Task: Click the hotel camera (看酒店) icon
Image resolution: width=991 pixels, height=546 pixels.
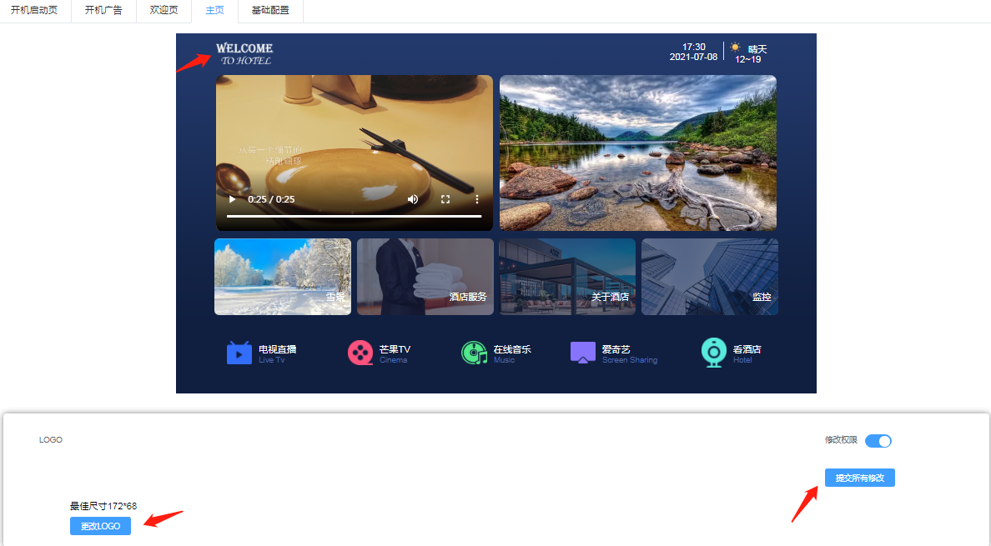Action: coord(714,353)
